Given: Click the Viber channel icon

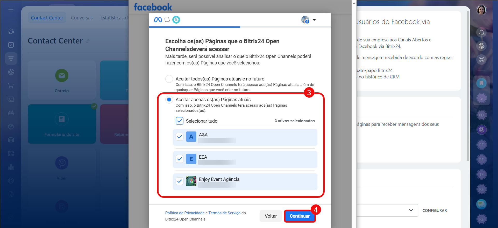Looking at the screenshot, I should tap(62, 163).
